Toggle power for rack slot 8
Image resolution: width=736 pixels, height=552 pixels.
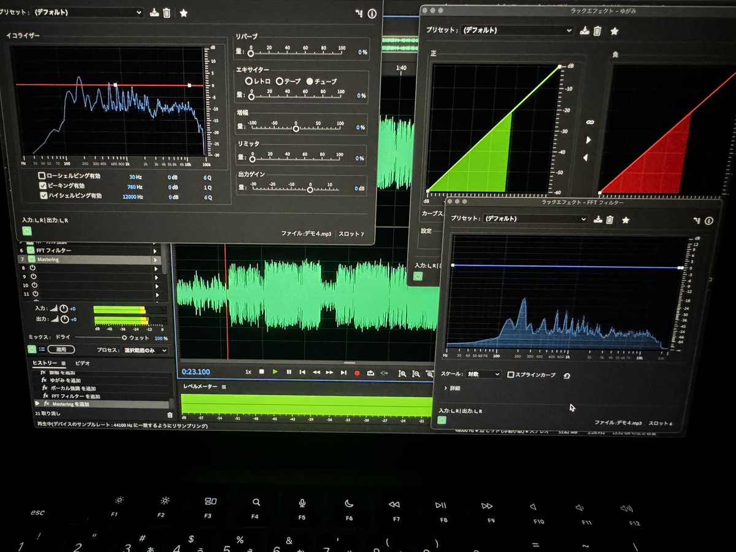pyautogui.click(x=33, y=269)
